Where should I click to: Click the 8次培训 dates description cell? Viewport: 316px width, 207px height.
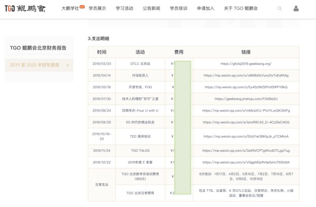pyautogui.click(x=246, y=176)
